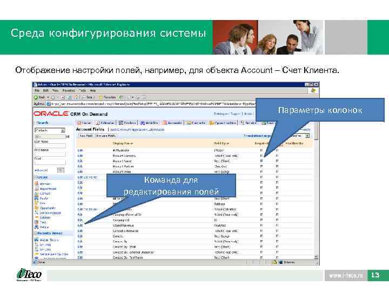Open the Back button history dropdown arrow

[x=48, y=97]
